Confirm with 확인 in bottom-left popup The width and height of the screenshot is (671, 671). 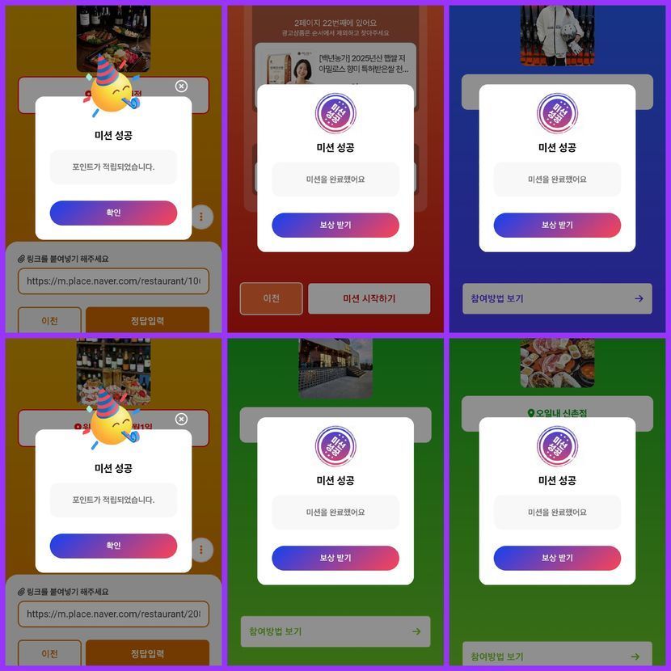click(x=113, y=546)
